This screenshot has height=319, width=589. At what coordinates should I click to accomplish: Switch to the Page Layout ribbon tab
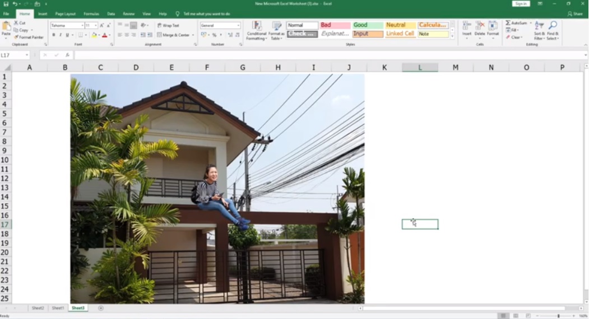click(66, 13)
